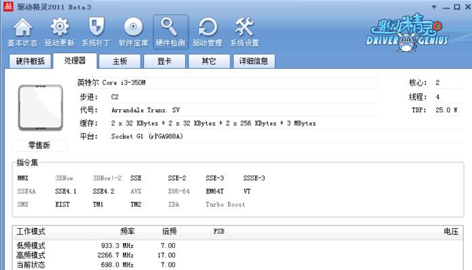Select the 低频模式 row
The height and width of the screenshot is (270, 472).
pos(238,246)
